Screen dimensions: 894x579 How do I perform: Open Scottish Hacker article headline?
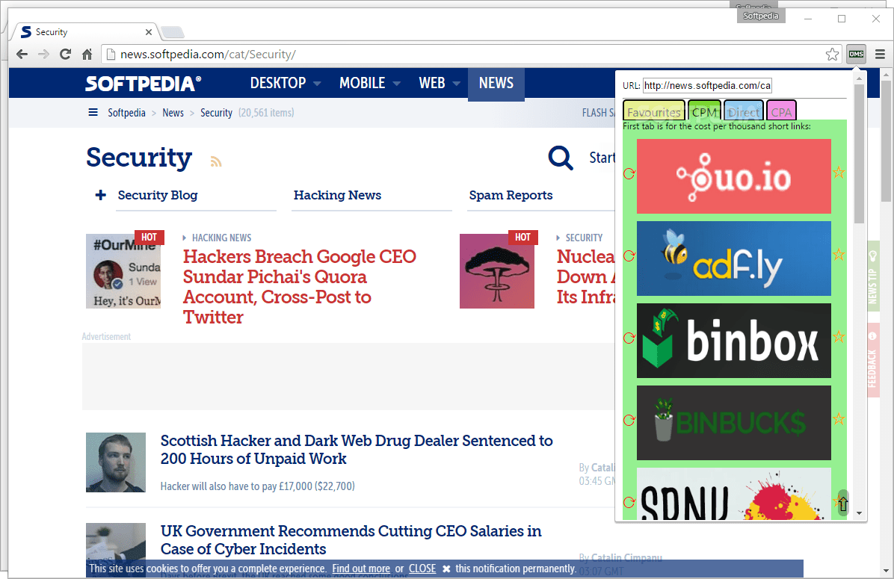click(x=357, y=450)
